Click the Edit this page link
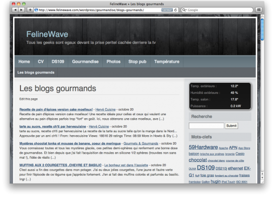274x197 pixels. coord(28,99)
